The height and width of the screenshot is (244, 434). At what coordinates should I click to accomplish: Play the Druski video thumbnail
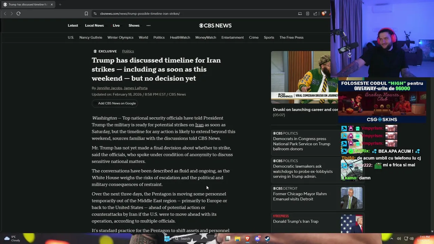coord(304,77)
